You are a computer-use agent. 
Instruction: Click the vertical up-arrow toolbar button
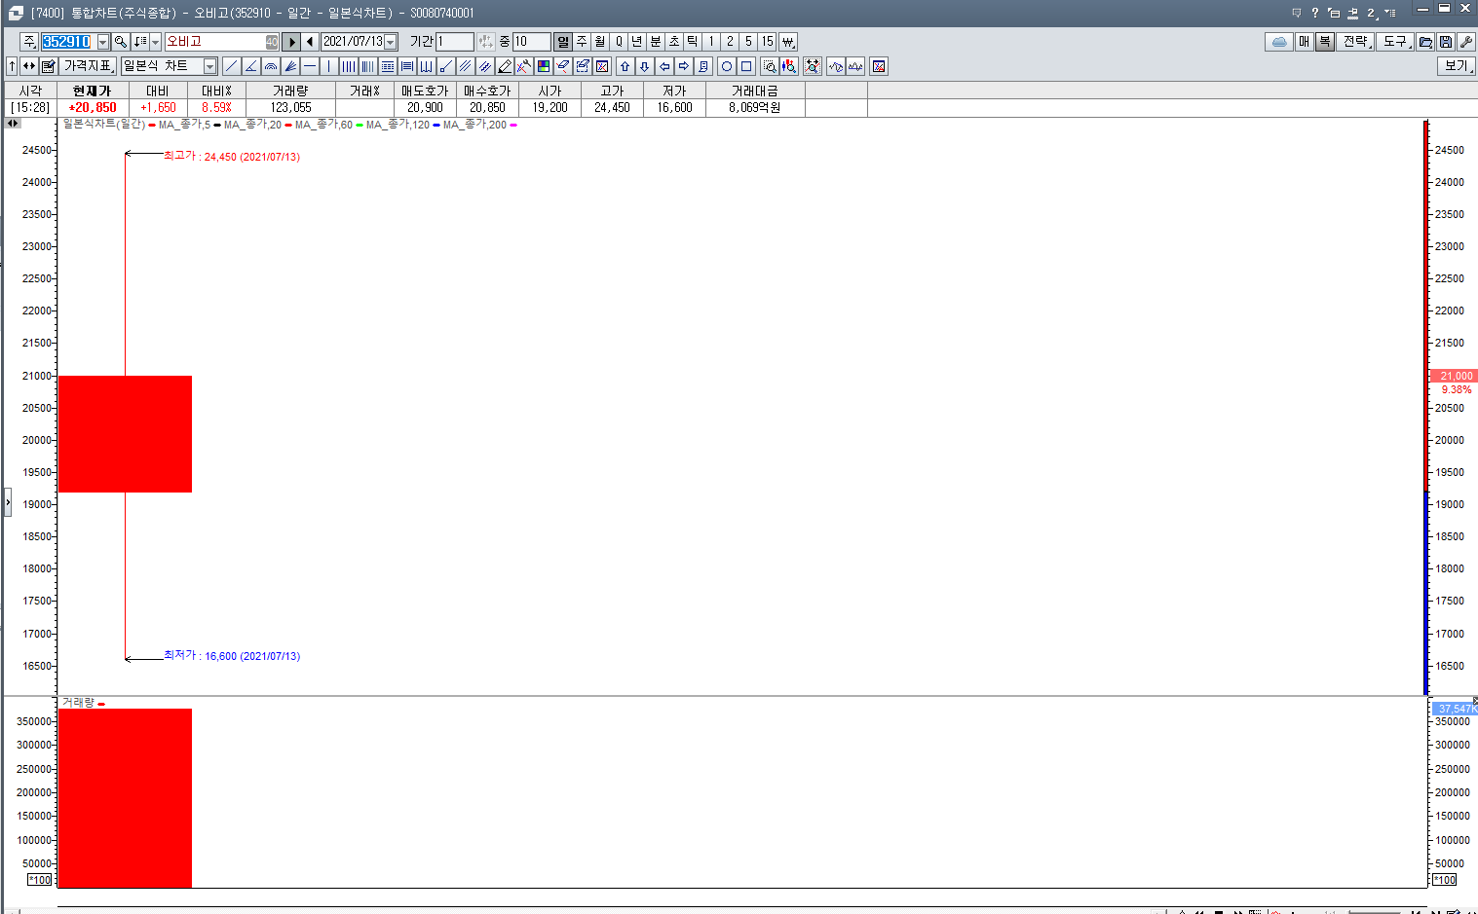[x=12, y=66]
